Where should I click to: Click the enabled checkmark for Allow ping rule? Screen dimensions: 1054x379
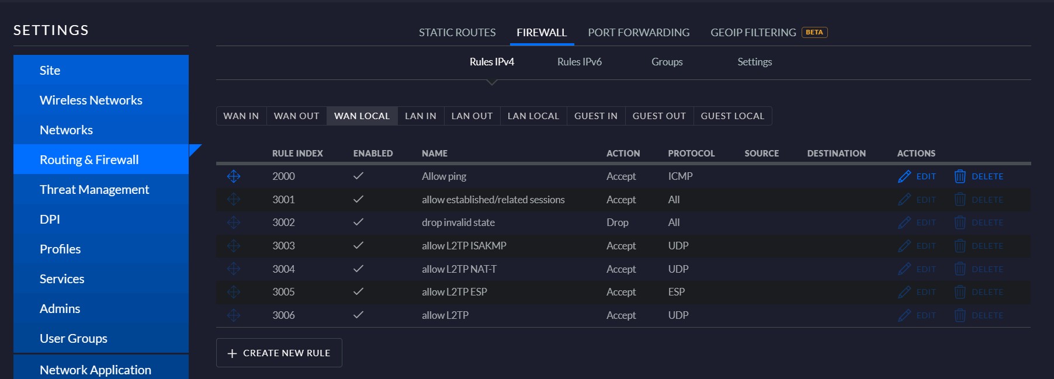tap(358, 176)
